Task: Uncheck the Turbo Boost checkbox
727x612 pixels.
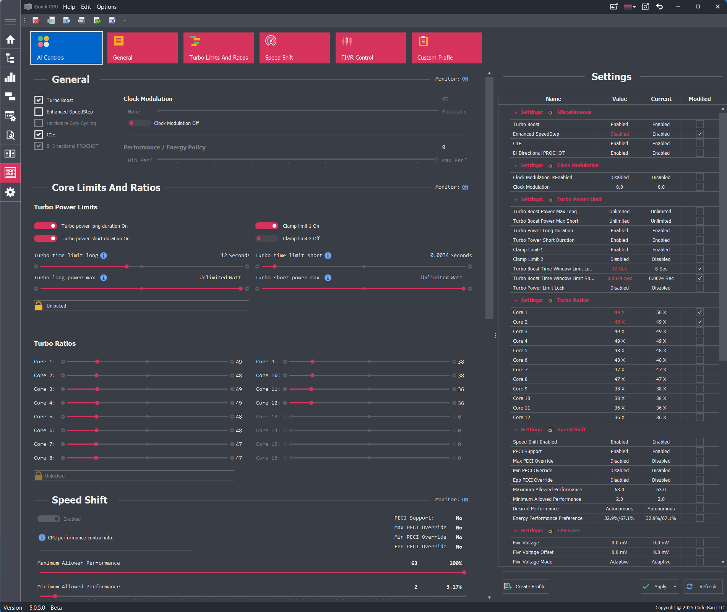Action: click(x=39, y=100)
